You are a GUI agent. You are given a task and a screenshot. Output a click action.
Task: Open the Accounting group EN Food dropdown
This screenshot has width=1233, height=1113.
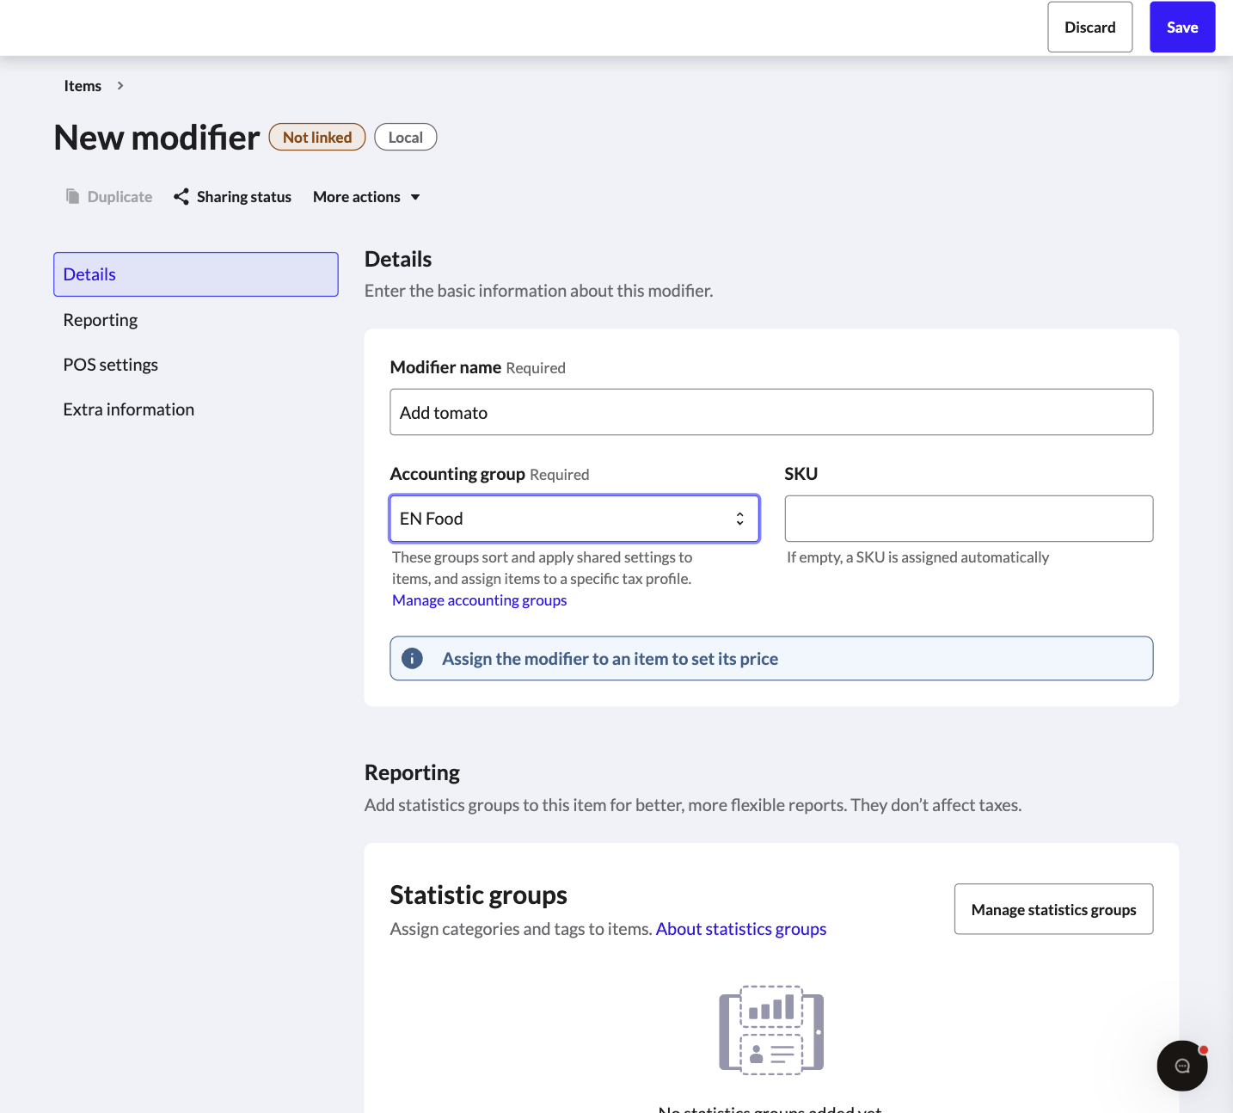[x=574, y=519]
